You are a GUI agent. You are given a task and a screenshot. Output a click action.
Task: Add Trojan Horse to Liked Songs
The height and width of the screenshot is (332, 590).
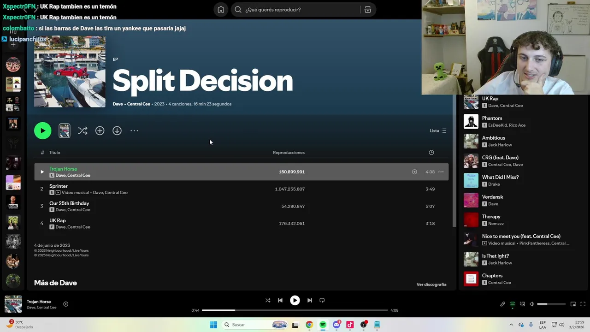[414, 172]
